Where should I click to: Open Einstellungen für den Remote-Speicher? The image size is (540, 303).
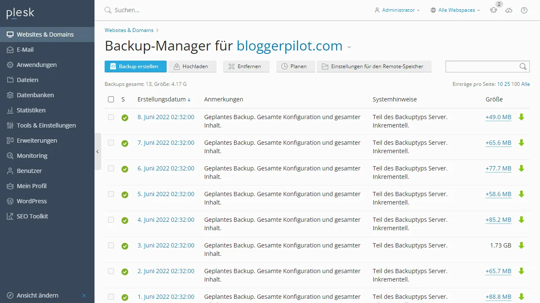point(374,66)
